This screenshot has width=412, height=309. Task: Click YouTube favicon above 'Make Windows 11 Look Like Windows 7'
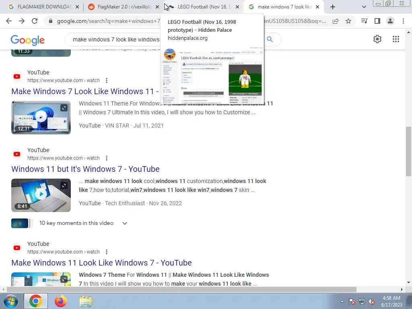17,248
